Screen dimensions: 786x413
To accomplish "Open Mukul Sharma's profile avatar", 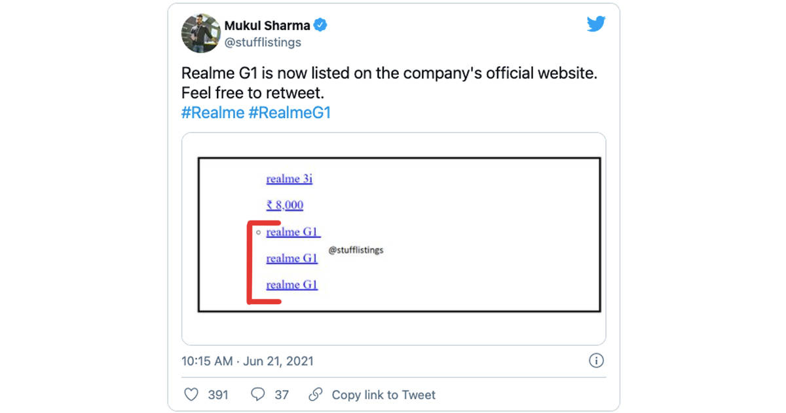I will [x=200, y=33].
